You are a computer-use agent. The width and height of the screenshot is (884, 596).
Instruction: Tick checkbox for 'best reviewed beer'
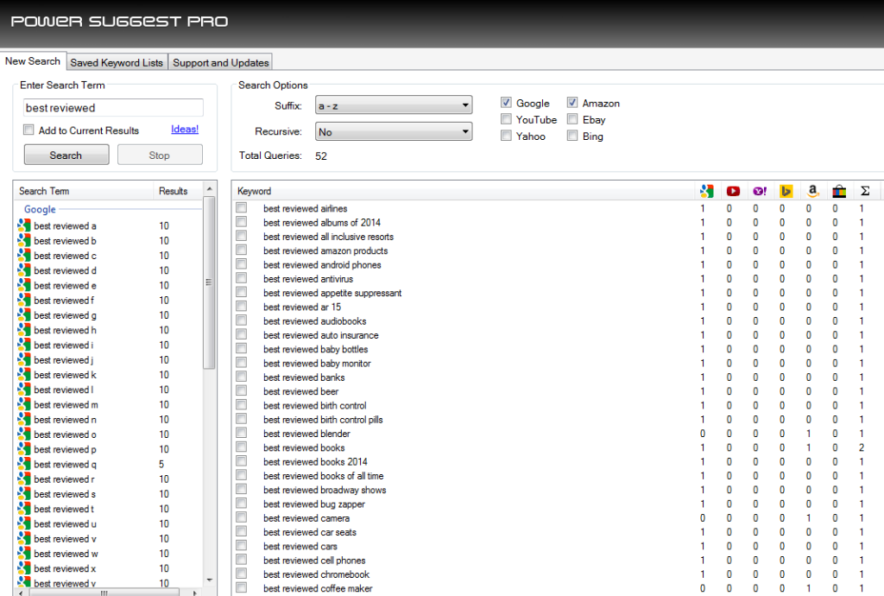click(x=242, y=391)
